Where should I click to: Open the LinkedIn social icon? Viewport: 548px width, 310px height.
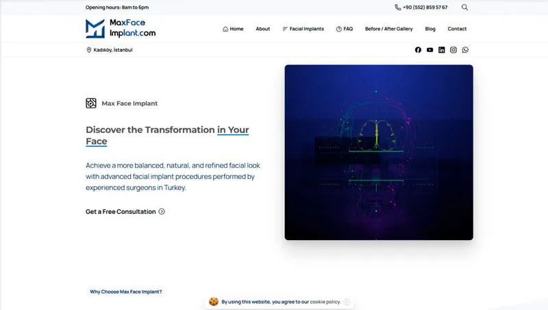click(x=442, y=50)
